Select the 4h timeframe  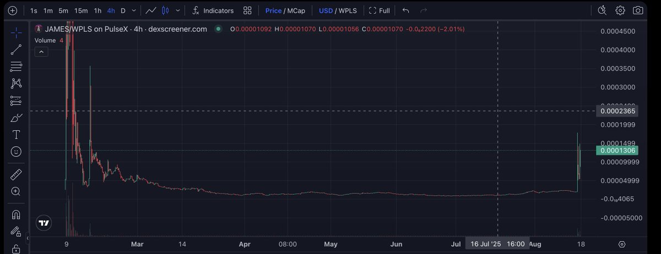click(111, 10)
